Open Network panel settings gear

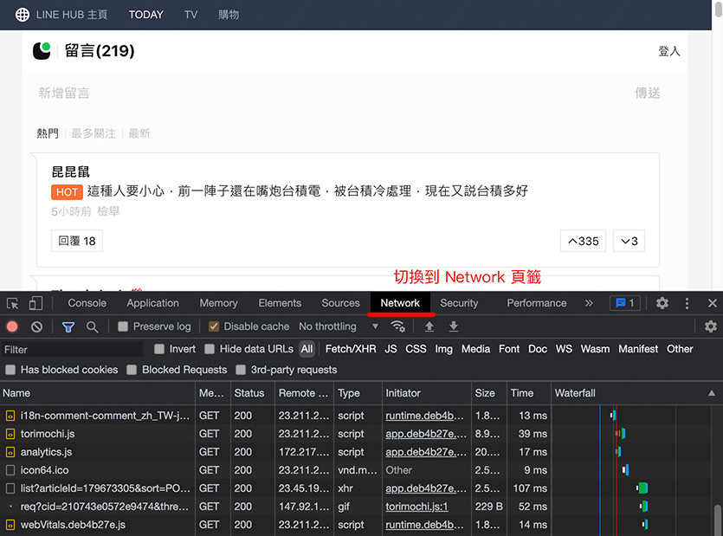coord(711,326)
